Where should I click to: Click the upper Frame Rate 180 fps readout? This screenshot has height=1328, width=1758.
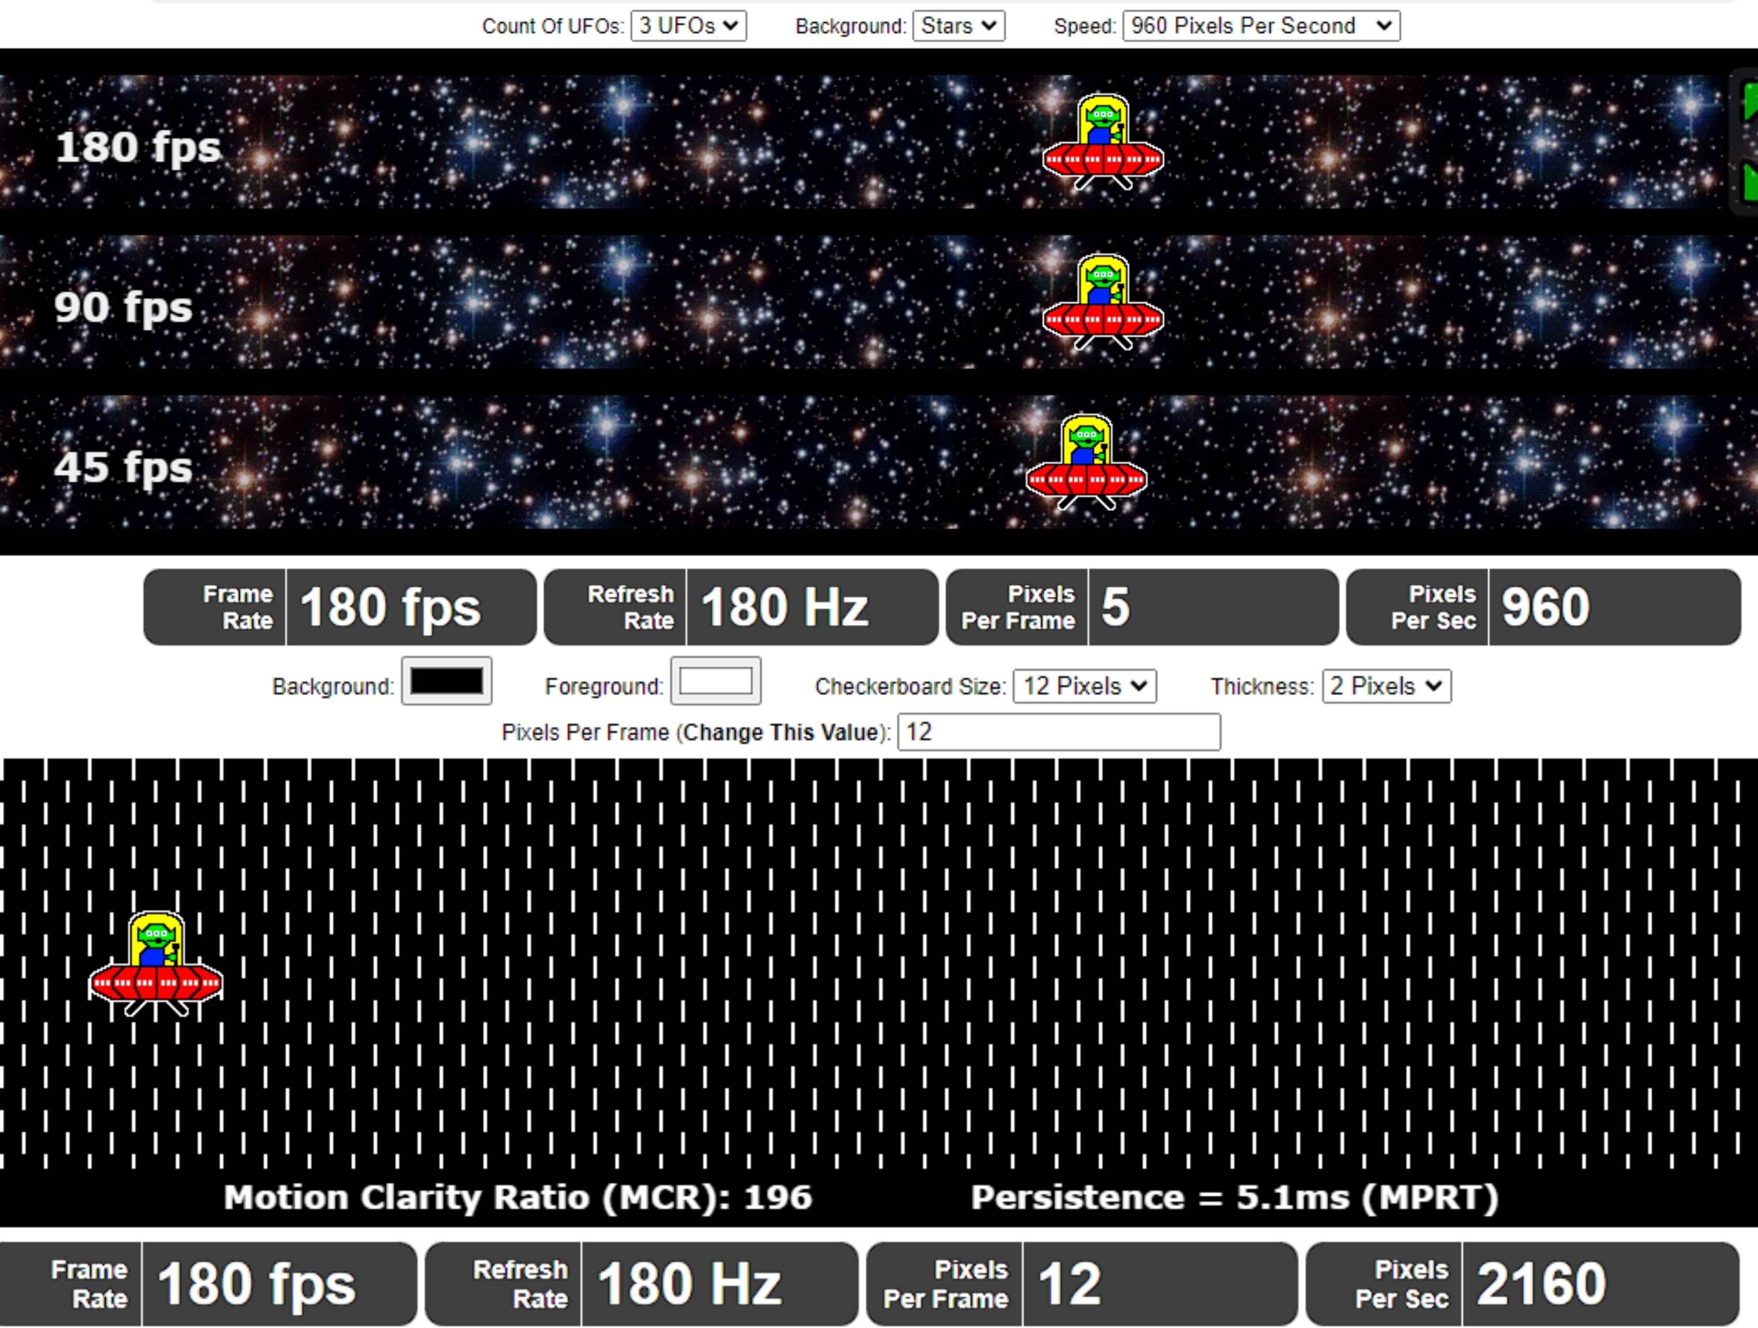coord(390,607)
